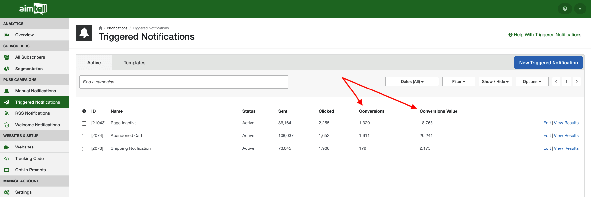This screenshot has width=591, height=197.
Task: Select the Page Inactive campaign checkbox
Action: point(84,123)
